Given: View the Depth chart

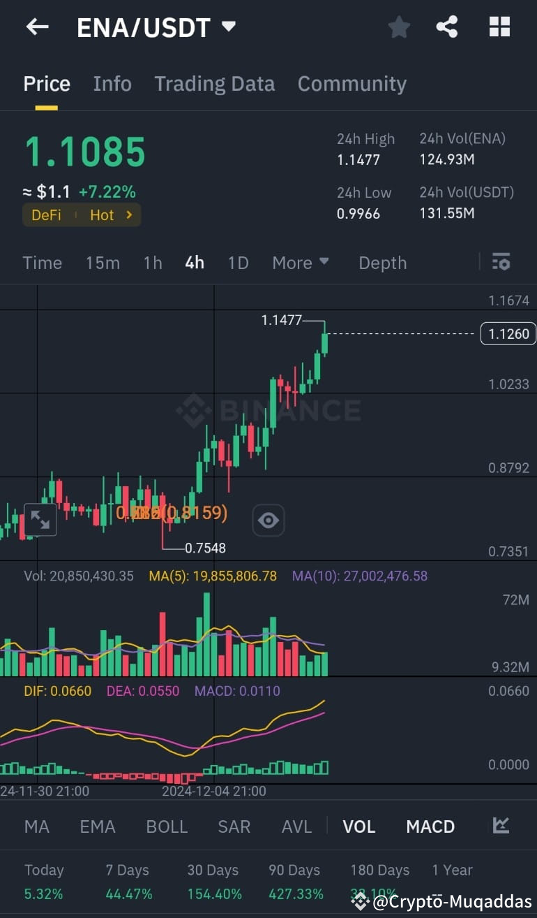Looking at the screenshot, I should point(382,262).
